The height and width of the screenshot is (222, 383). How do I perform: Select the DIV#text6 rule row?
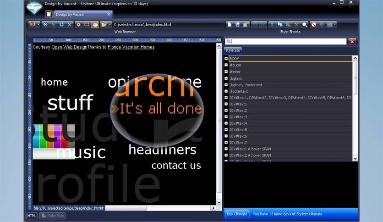tap(290, 136)
